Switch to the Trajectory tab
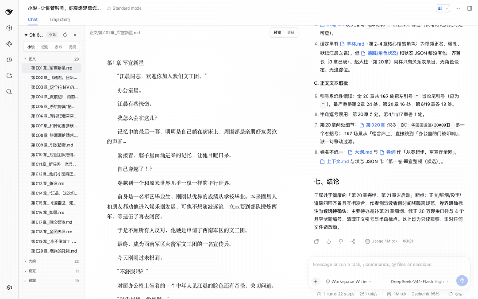Image resolution: width=478 pixels, height=299 pixels. [x=60, y=19]
